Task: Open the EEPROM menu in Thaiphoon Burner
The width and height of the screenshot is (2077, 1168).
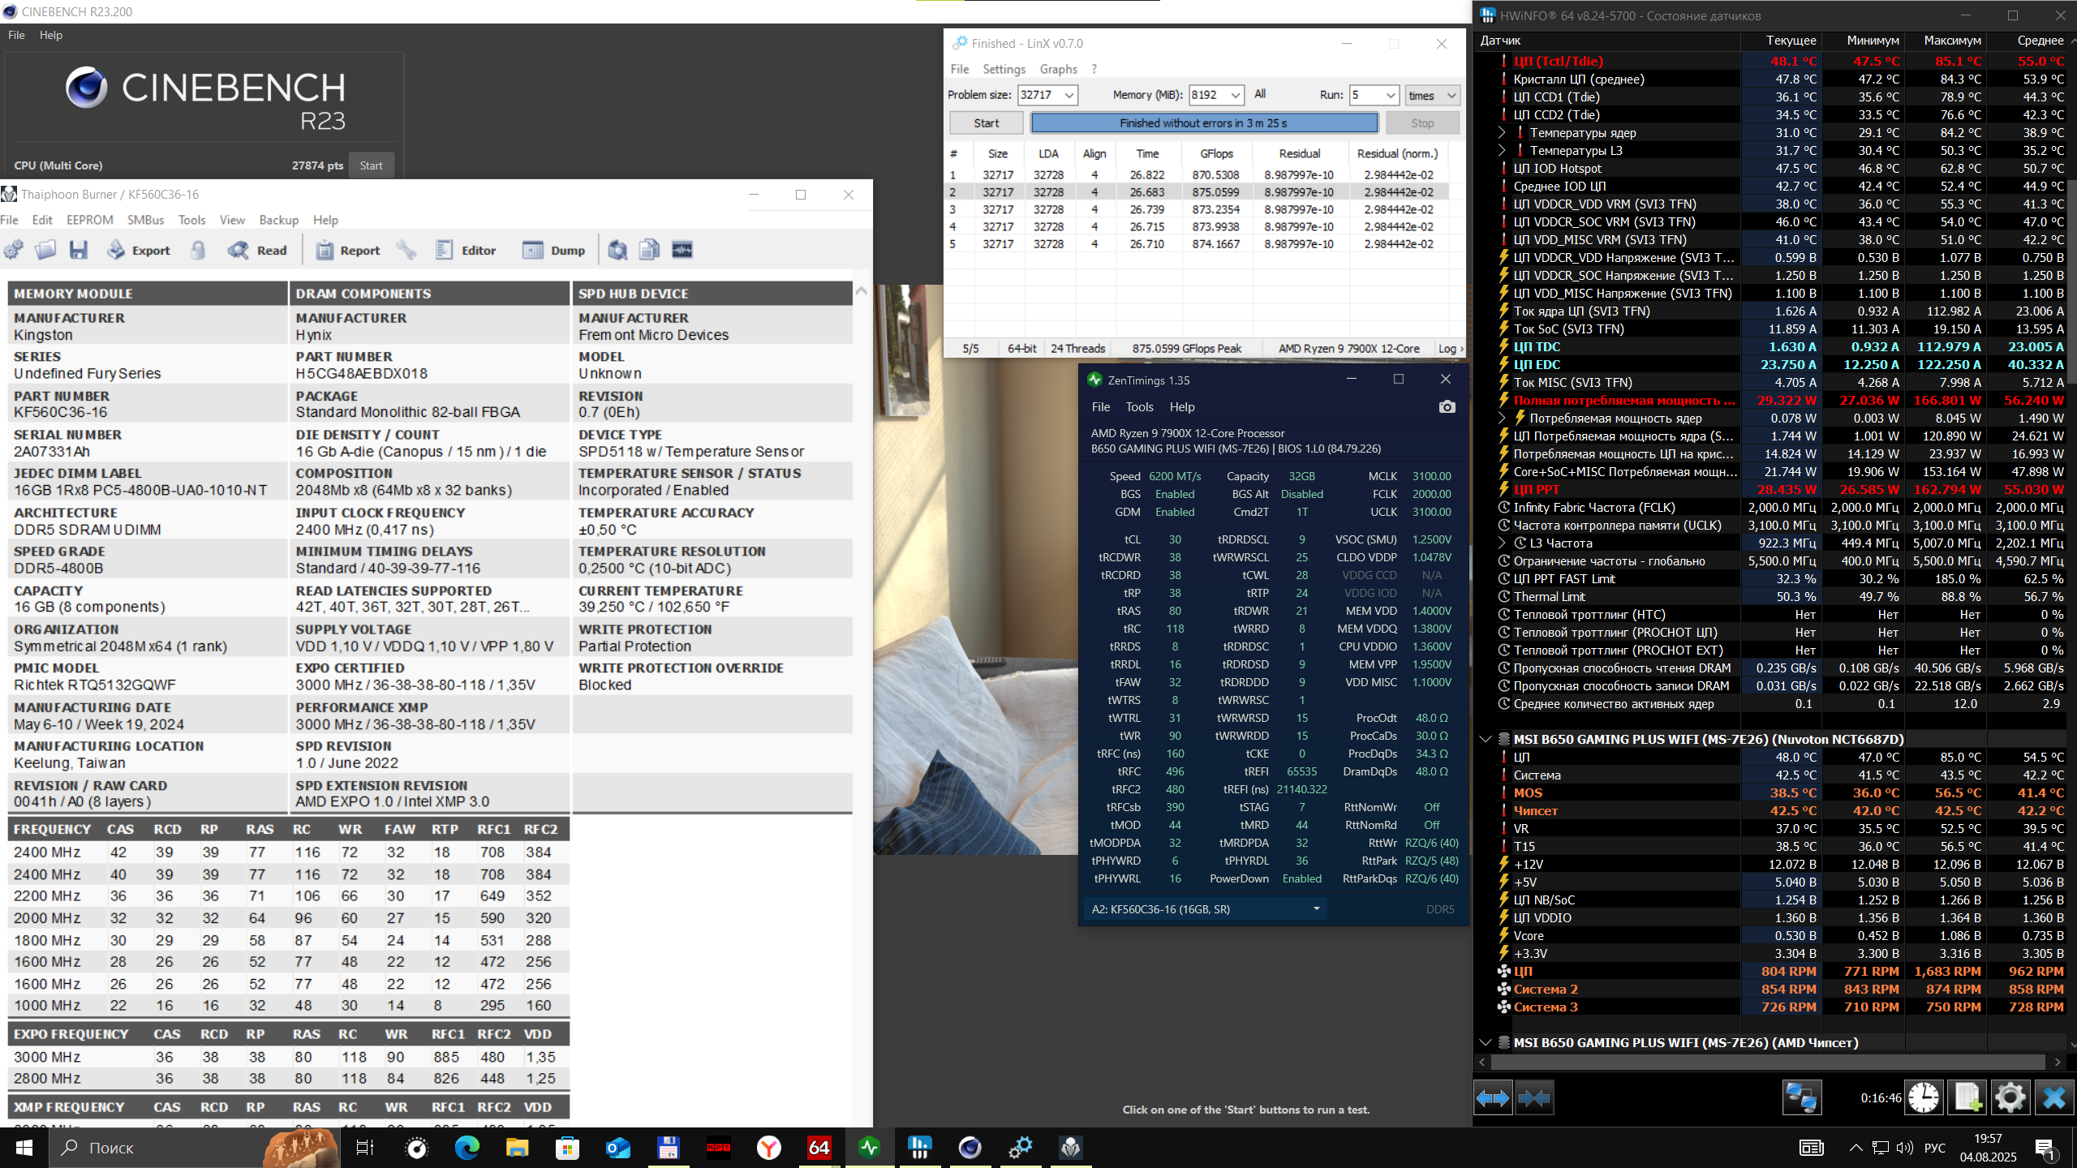Action: pyautogui.click(x=89, y=220)
